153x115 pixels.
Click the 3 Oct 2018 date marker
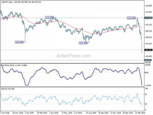coord(5,113)
